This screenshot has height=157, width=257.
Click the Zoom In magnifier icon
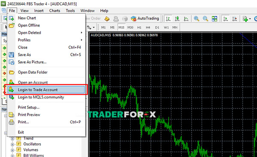pyautogui.click(x=196, y=19)
